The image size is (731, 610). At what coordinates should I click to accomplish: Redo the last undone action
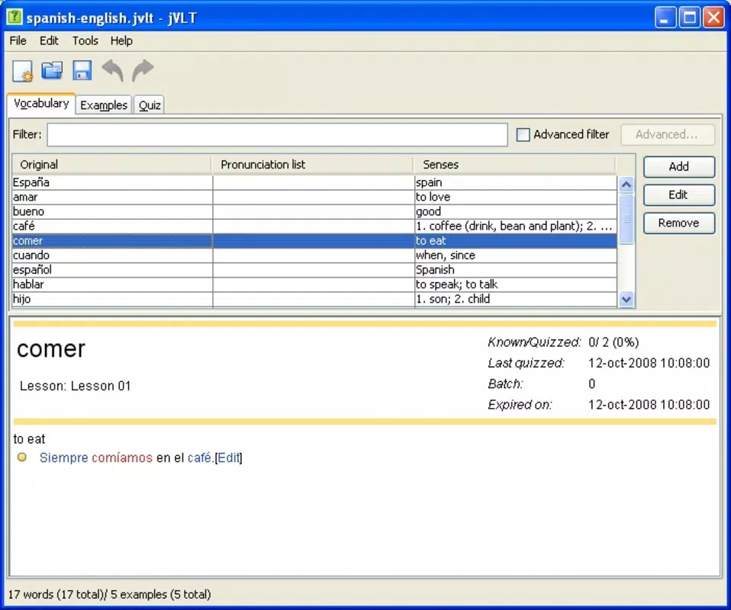143,71
